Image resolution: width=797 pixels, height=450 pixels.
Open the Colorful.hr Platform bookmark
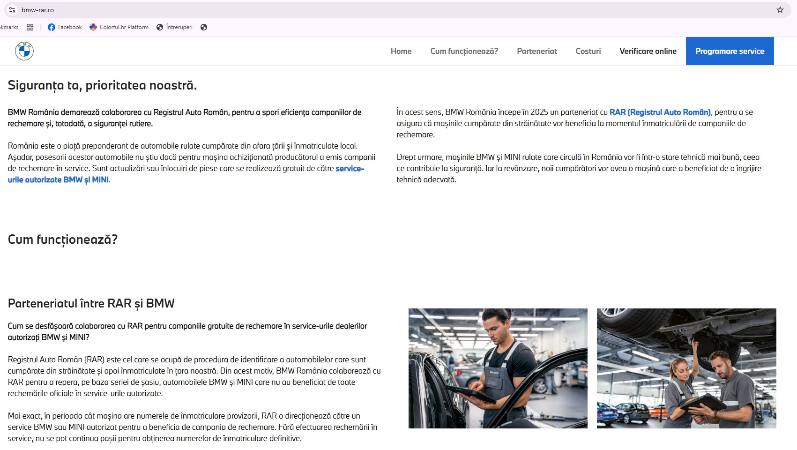[x=119, y=27]
